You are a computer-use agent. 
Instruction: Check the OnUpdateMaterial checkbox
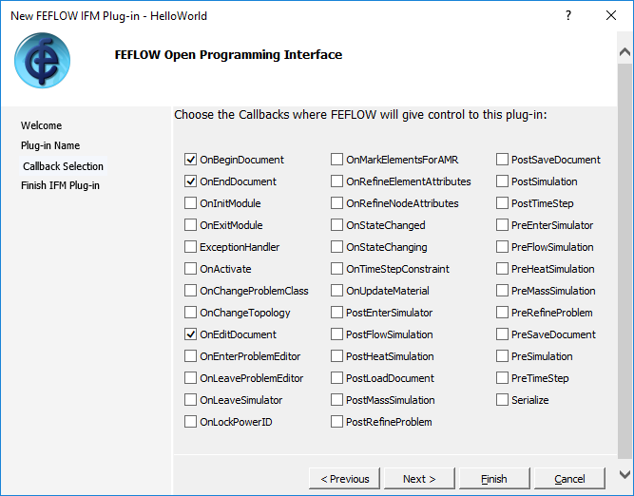pyautogui.click(x=336, y=291)
